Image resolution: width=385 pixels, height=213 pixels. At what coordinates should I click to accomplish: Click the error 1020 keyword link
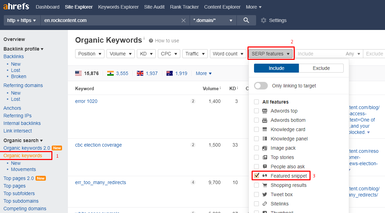coord(86,101)
